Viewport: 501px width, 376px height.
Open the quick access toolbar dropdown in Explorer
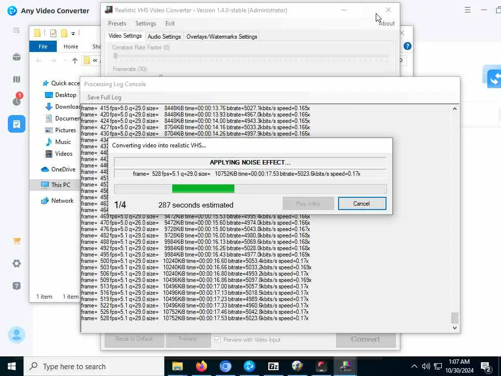73,33
